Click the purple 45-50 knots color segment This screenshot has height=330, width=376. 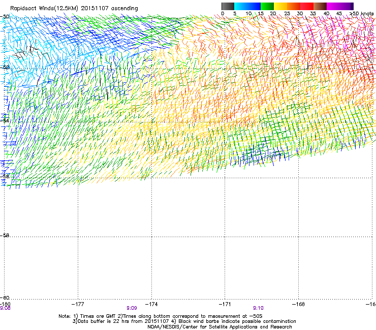(347, 6)
